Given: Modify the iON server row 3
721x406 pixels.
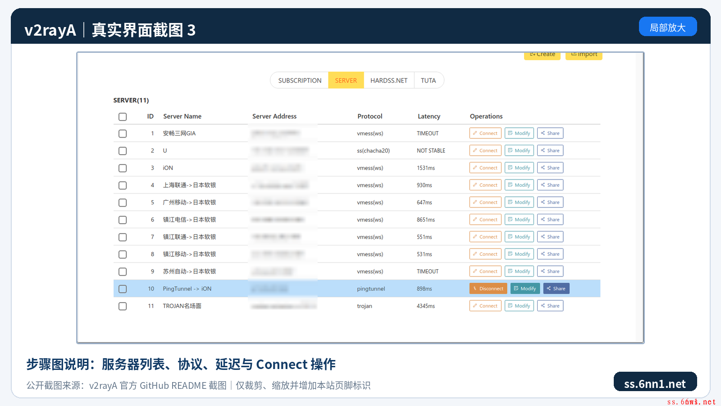Looking at the screenshot, I should 519,168.
